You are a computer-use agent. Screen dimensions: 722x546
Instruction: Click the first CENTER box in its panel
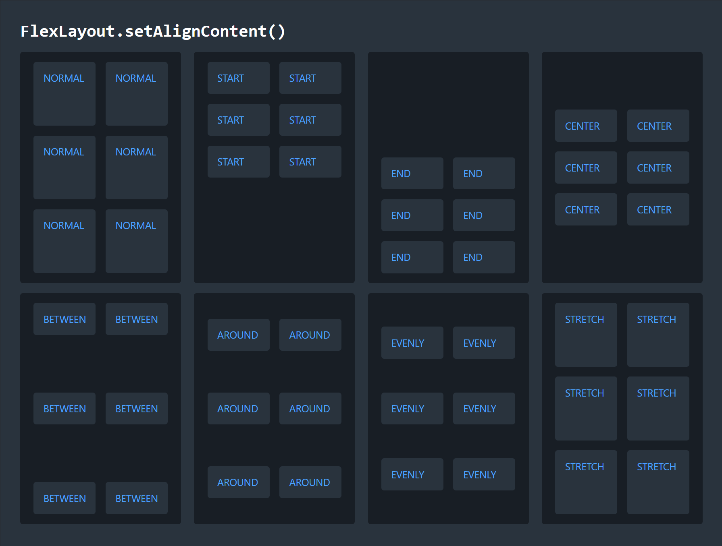pyautogui.click(x=586, y=126)
